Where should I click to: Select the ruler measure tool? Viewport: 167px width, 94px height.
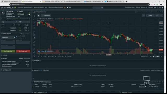[x=34, y=42]
